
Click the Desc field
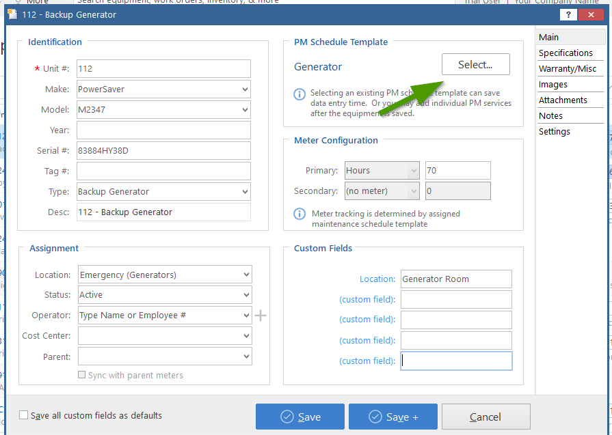click(163, 212)
